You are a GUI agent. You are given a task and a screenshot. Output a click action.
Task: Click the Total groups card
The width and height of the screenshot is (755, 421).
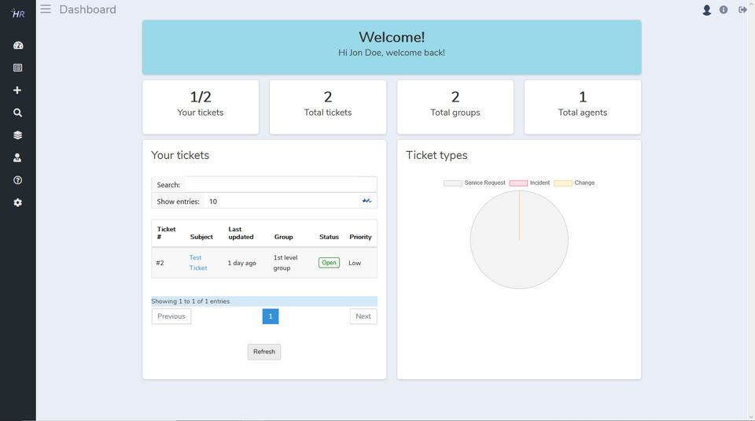455,107
